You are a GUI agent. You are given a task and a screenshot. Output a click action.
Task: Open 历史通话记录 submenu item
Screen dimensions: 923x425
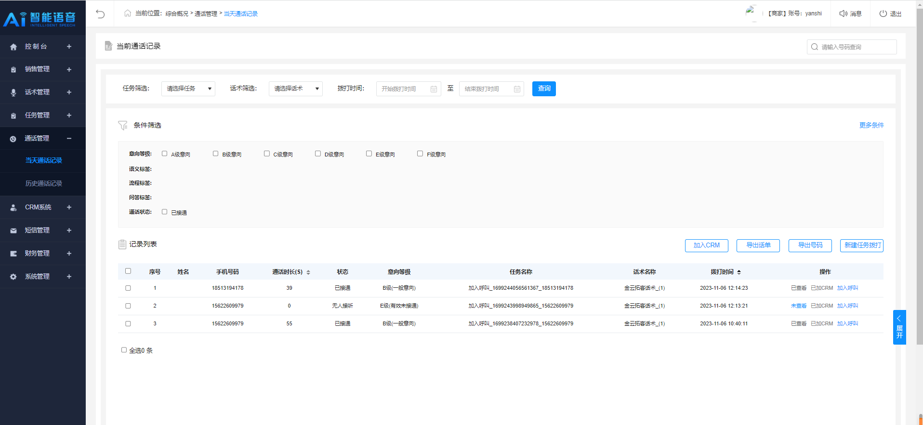click(44, 184)
